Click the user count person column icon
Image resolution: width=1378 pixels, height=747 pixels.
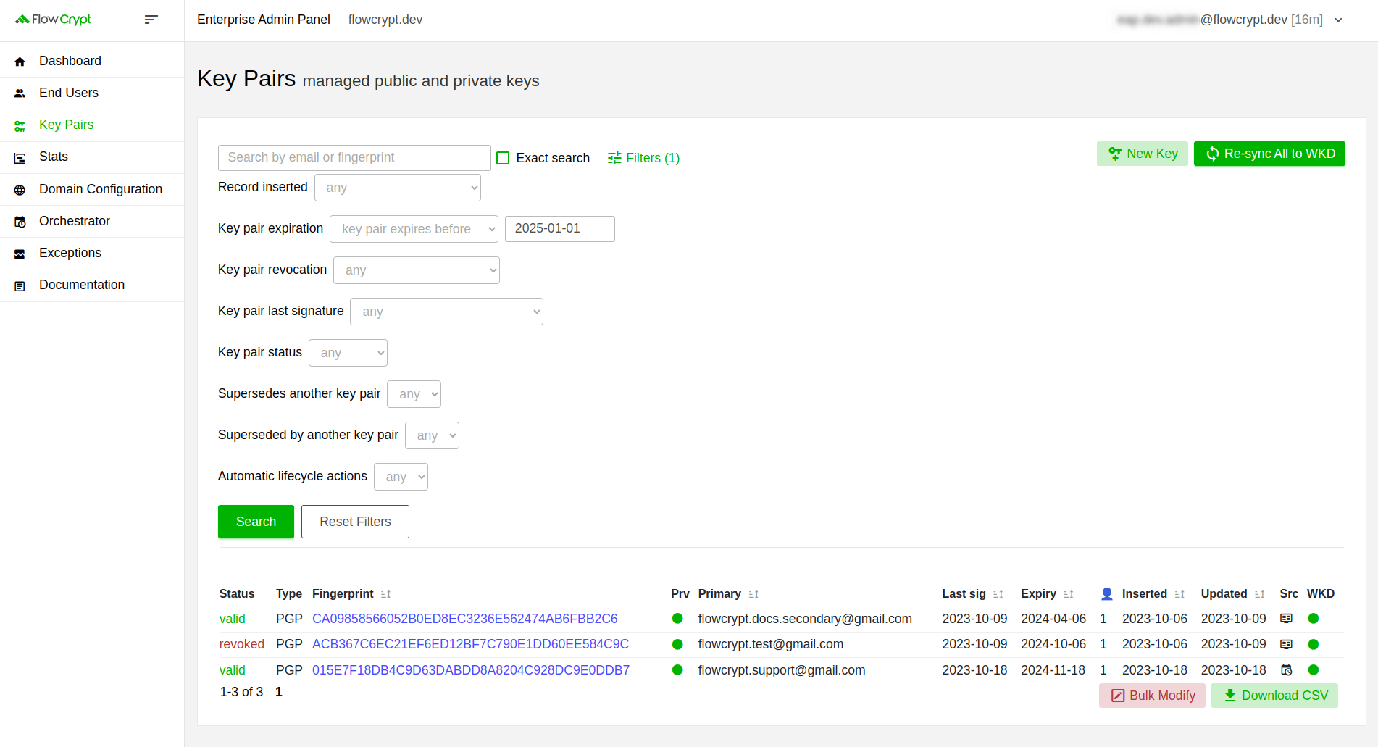[x=1106, y=594]
